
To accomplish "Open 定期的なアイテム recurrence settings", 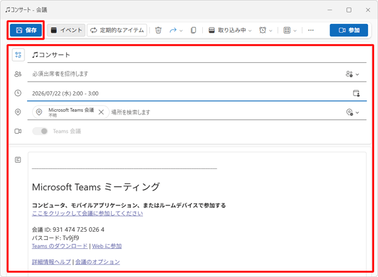I will pos(117,30).
